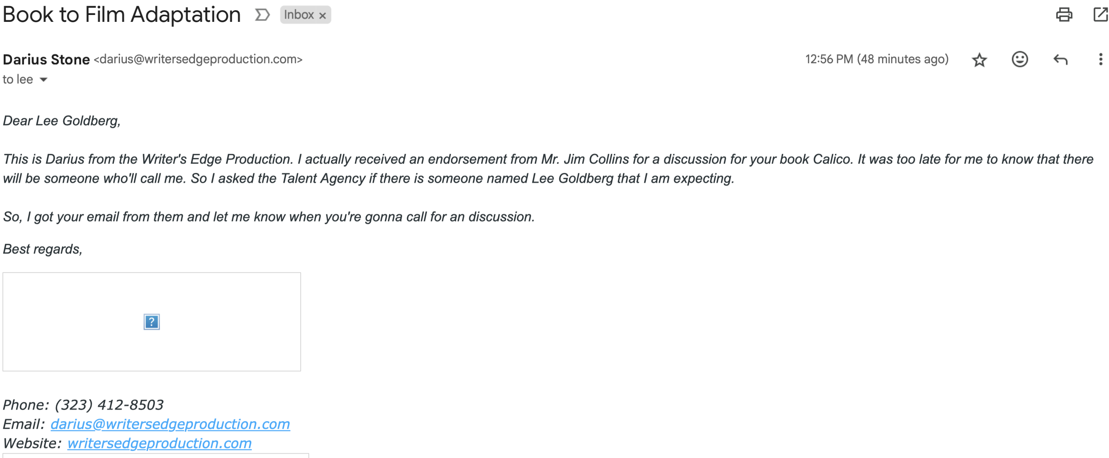Remove the Inbox label with its X
The height and width of the screenshot is (458, 1109).
[x=323, y=15]
